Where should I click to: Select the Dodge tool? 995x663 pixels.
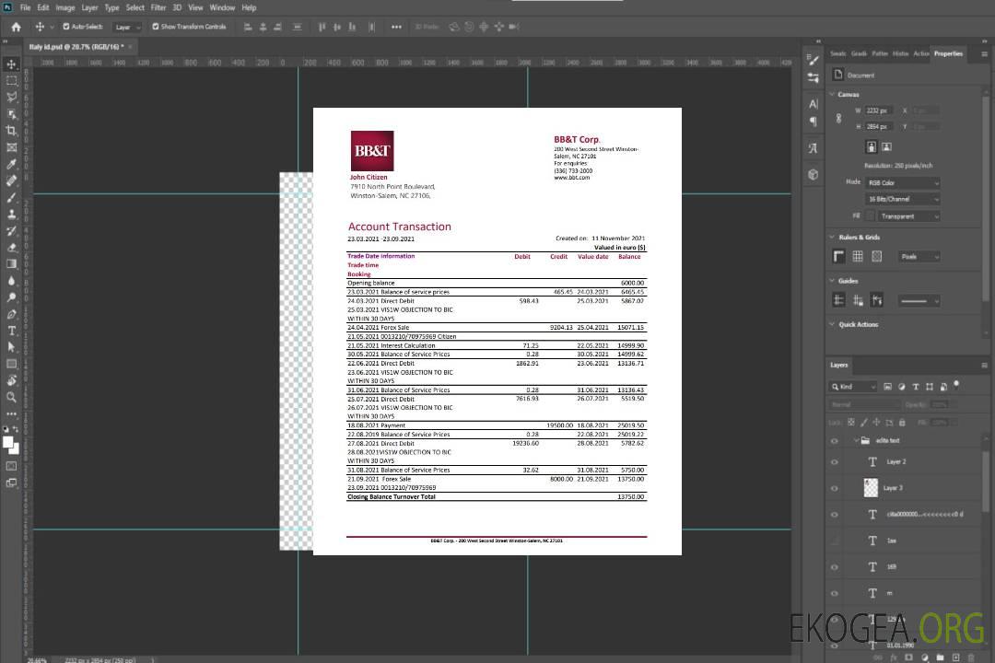pos(11,297)
